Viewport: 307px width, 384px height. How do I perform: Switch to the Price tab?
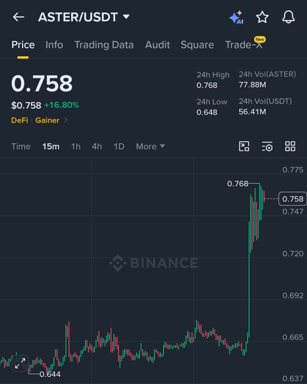pyautogui.click(x=23, y=45)
